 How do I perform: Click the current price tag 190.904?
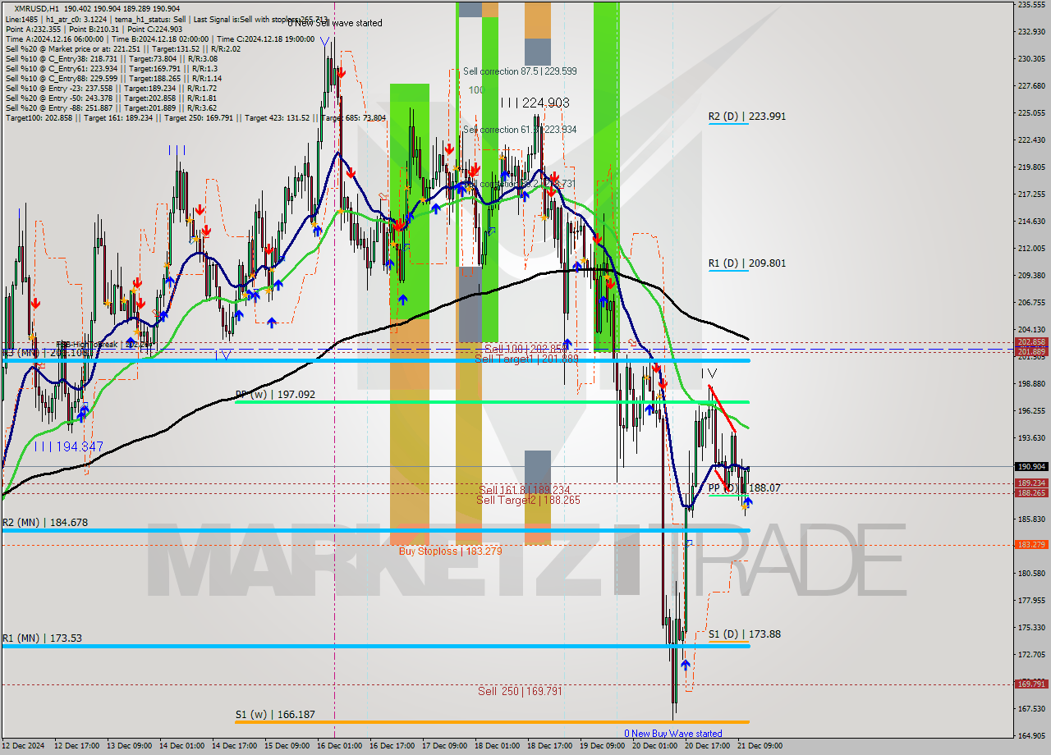pos(1031,466)
